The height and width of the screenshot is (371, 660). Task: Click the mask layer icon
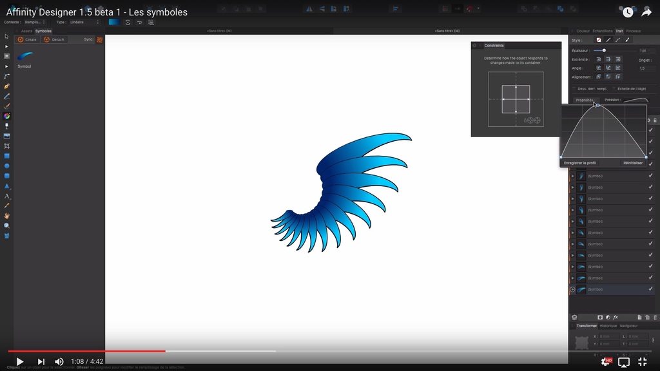click(x=600, y=318)
